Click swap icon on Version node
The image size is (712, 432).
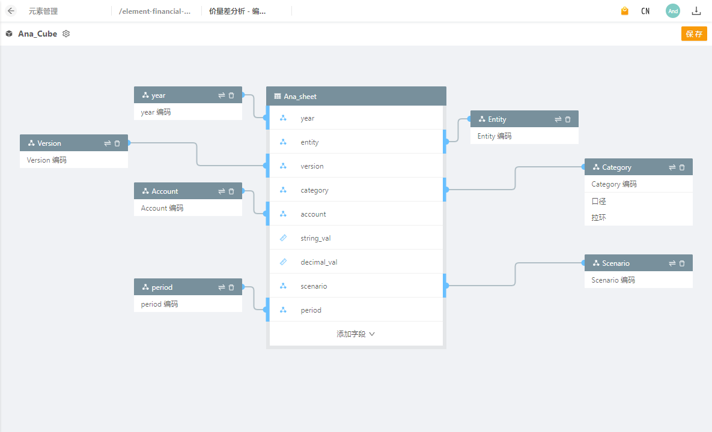coord(107,143)
